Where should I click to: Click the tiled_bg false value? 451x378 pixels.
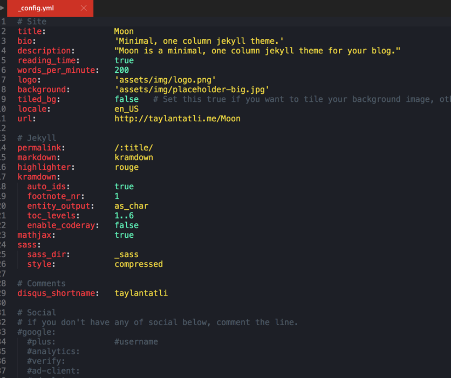coord(126,99)
